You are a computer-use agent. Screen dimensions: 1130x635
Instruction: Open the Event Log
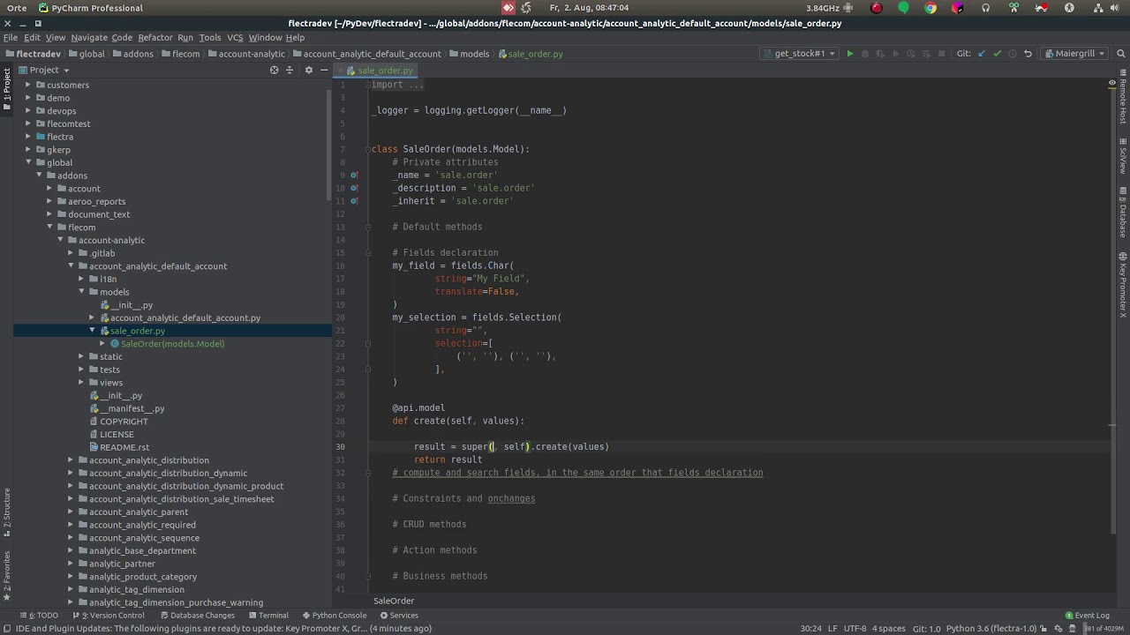[x=1087, y=616]
